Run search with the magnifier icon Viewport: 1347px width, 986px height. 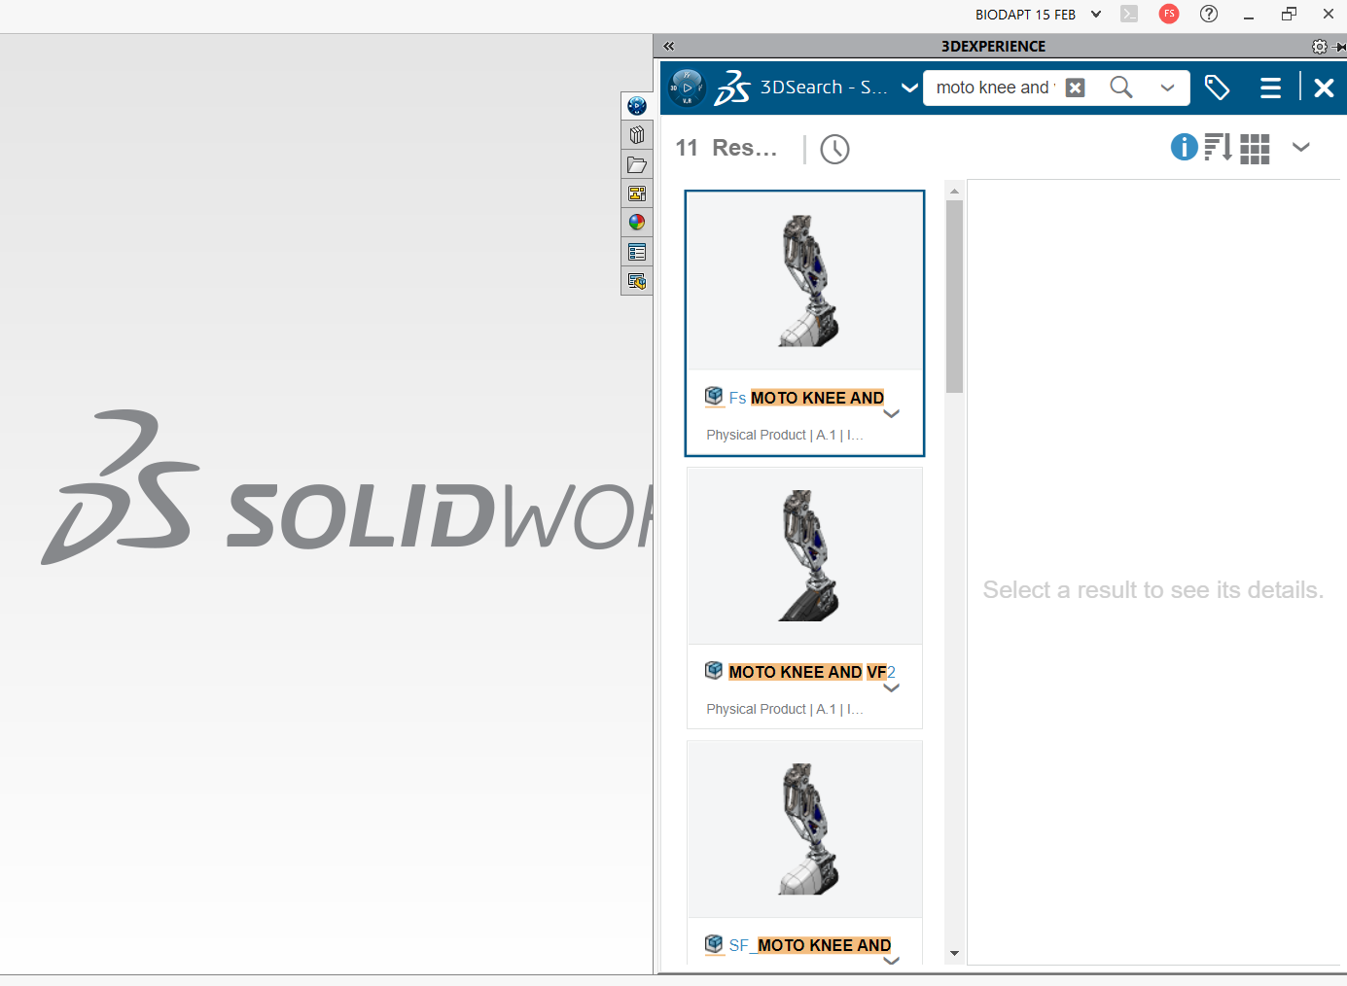click(x=1121, y=88)
